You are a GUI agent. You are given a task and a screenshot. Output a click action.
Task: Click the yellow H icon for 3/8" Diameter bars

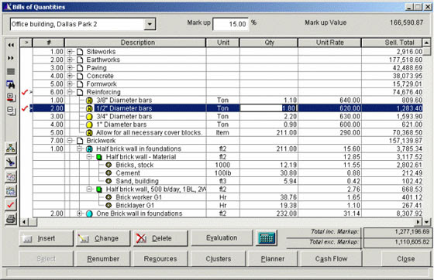point(89,101)
